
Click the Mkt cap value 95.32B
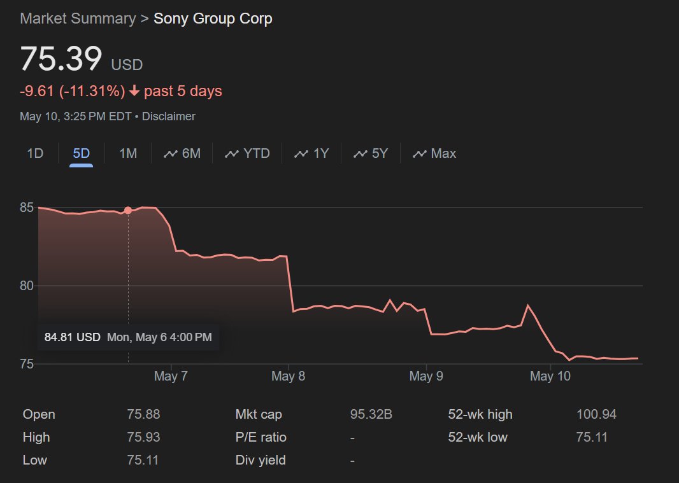click(371, 414)
